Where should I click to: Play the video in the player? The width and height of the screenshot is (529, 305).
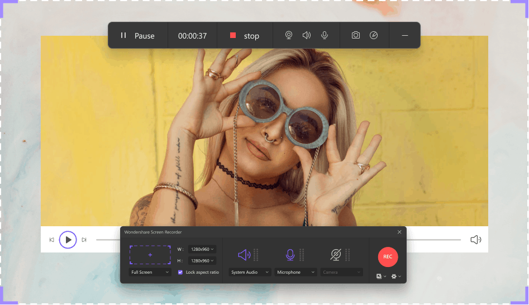(x=68, y=240)
